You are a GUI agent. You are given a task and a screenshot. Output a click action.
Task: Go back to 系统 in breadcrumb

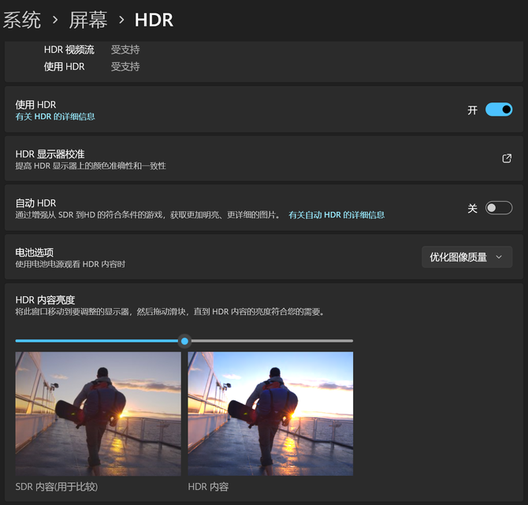(x=22, y=20)
